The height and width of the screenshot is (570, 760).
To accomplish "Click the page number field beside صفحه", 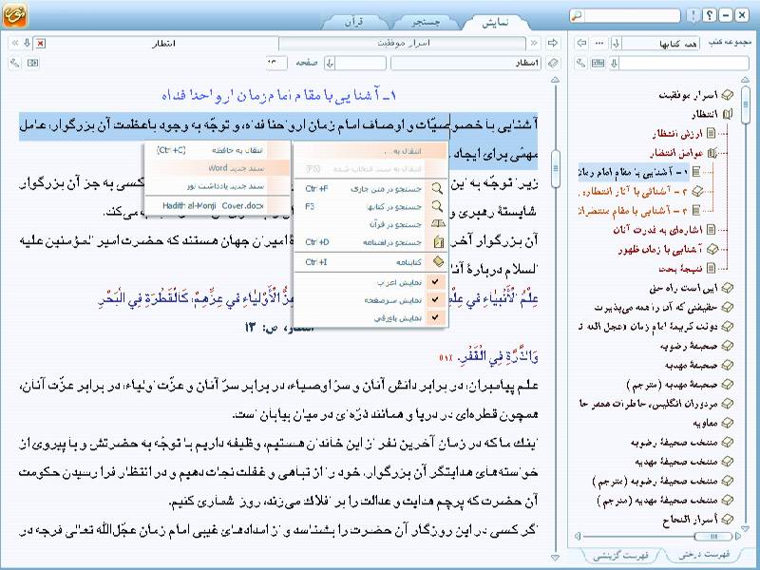I will point(276,63).
